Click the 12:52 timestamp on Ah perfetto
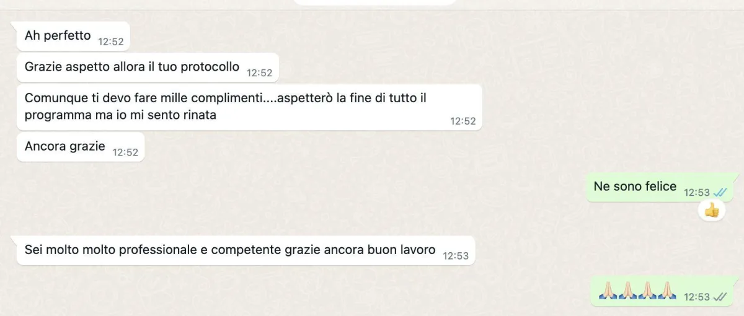This screenshot has height=316, width=744. (111, 42)
